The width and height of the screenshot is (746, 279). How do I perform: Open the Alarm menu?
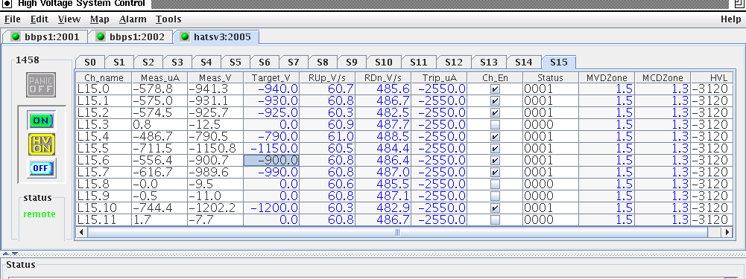[133, 19]
